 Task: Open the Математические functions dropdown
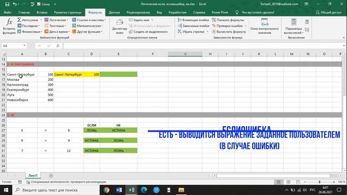88,26
